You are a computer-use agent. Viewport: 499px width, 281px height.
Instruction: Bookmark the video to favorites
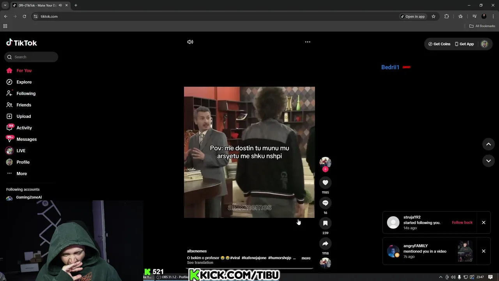tap(325, 223)
